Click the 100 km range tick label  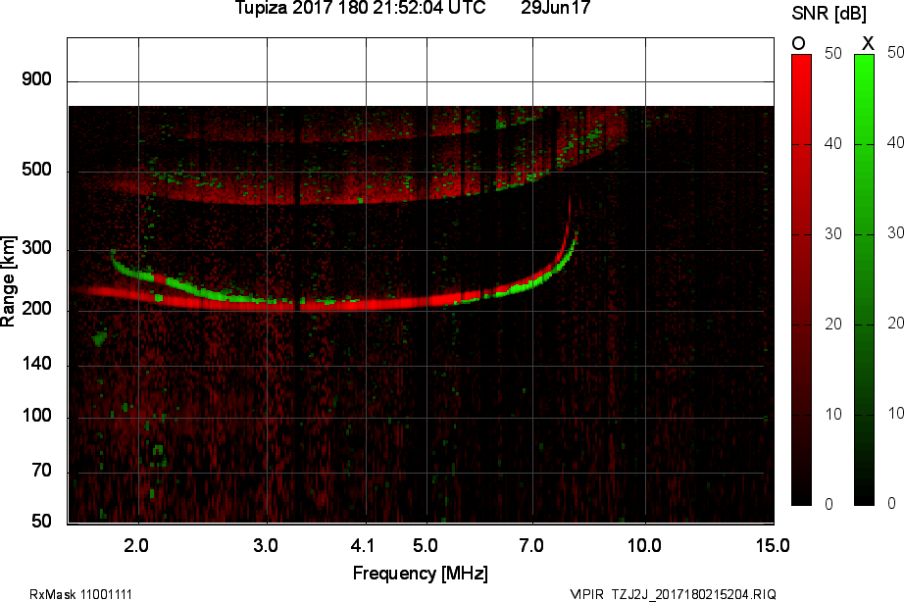click(36, 416)
